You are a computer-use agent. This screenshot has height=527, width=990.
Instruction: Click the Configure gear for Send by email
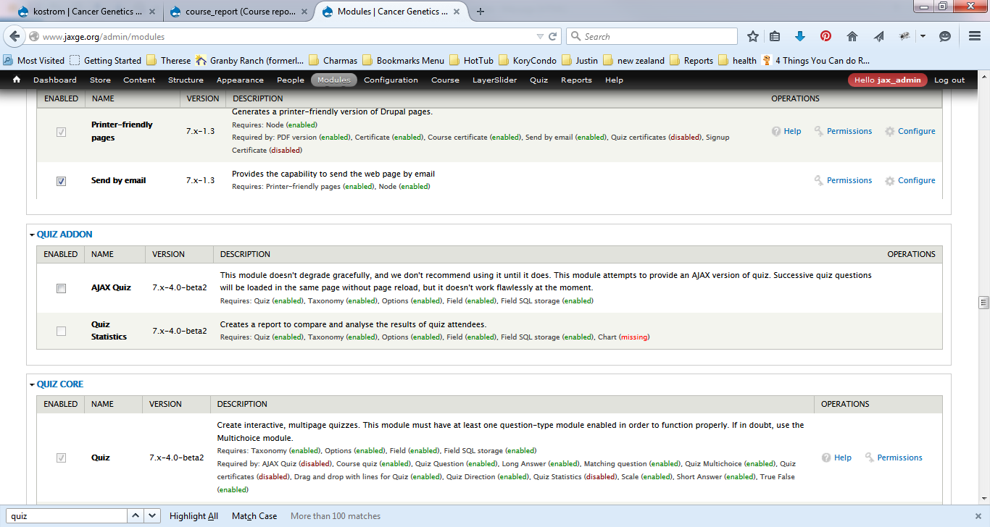click(916, 180)
